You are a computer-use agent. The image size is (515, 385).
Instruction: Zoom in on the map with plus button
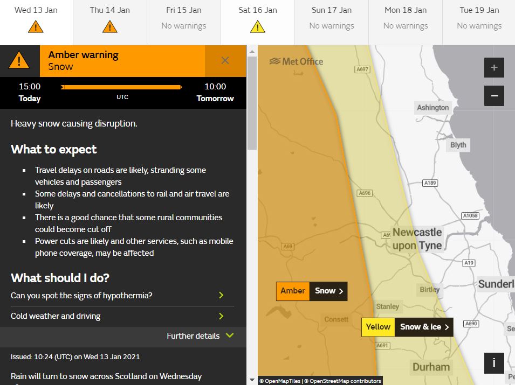coord(494,67)
